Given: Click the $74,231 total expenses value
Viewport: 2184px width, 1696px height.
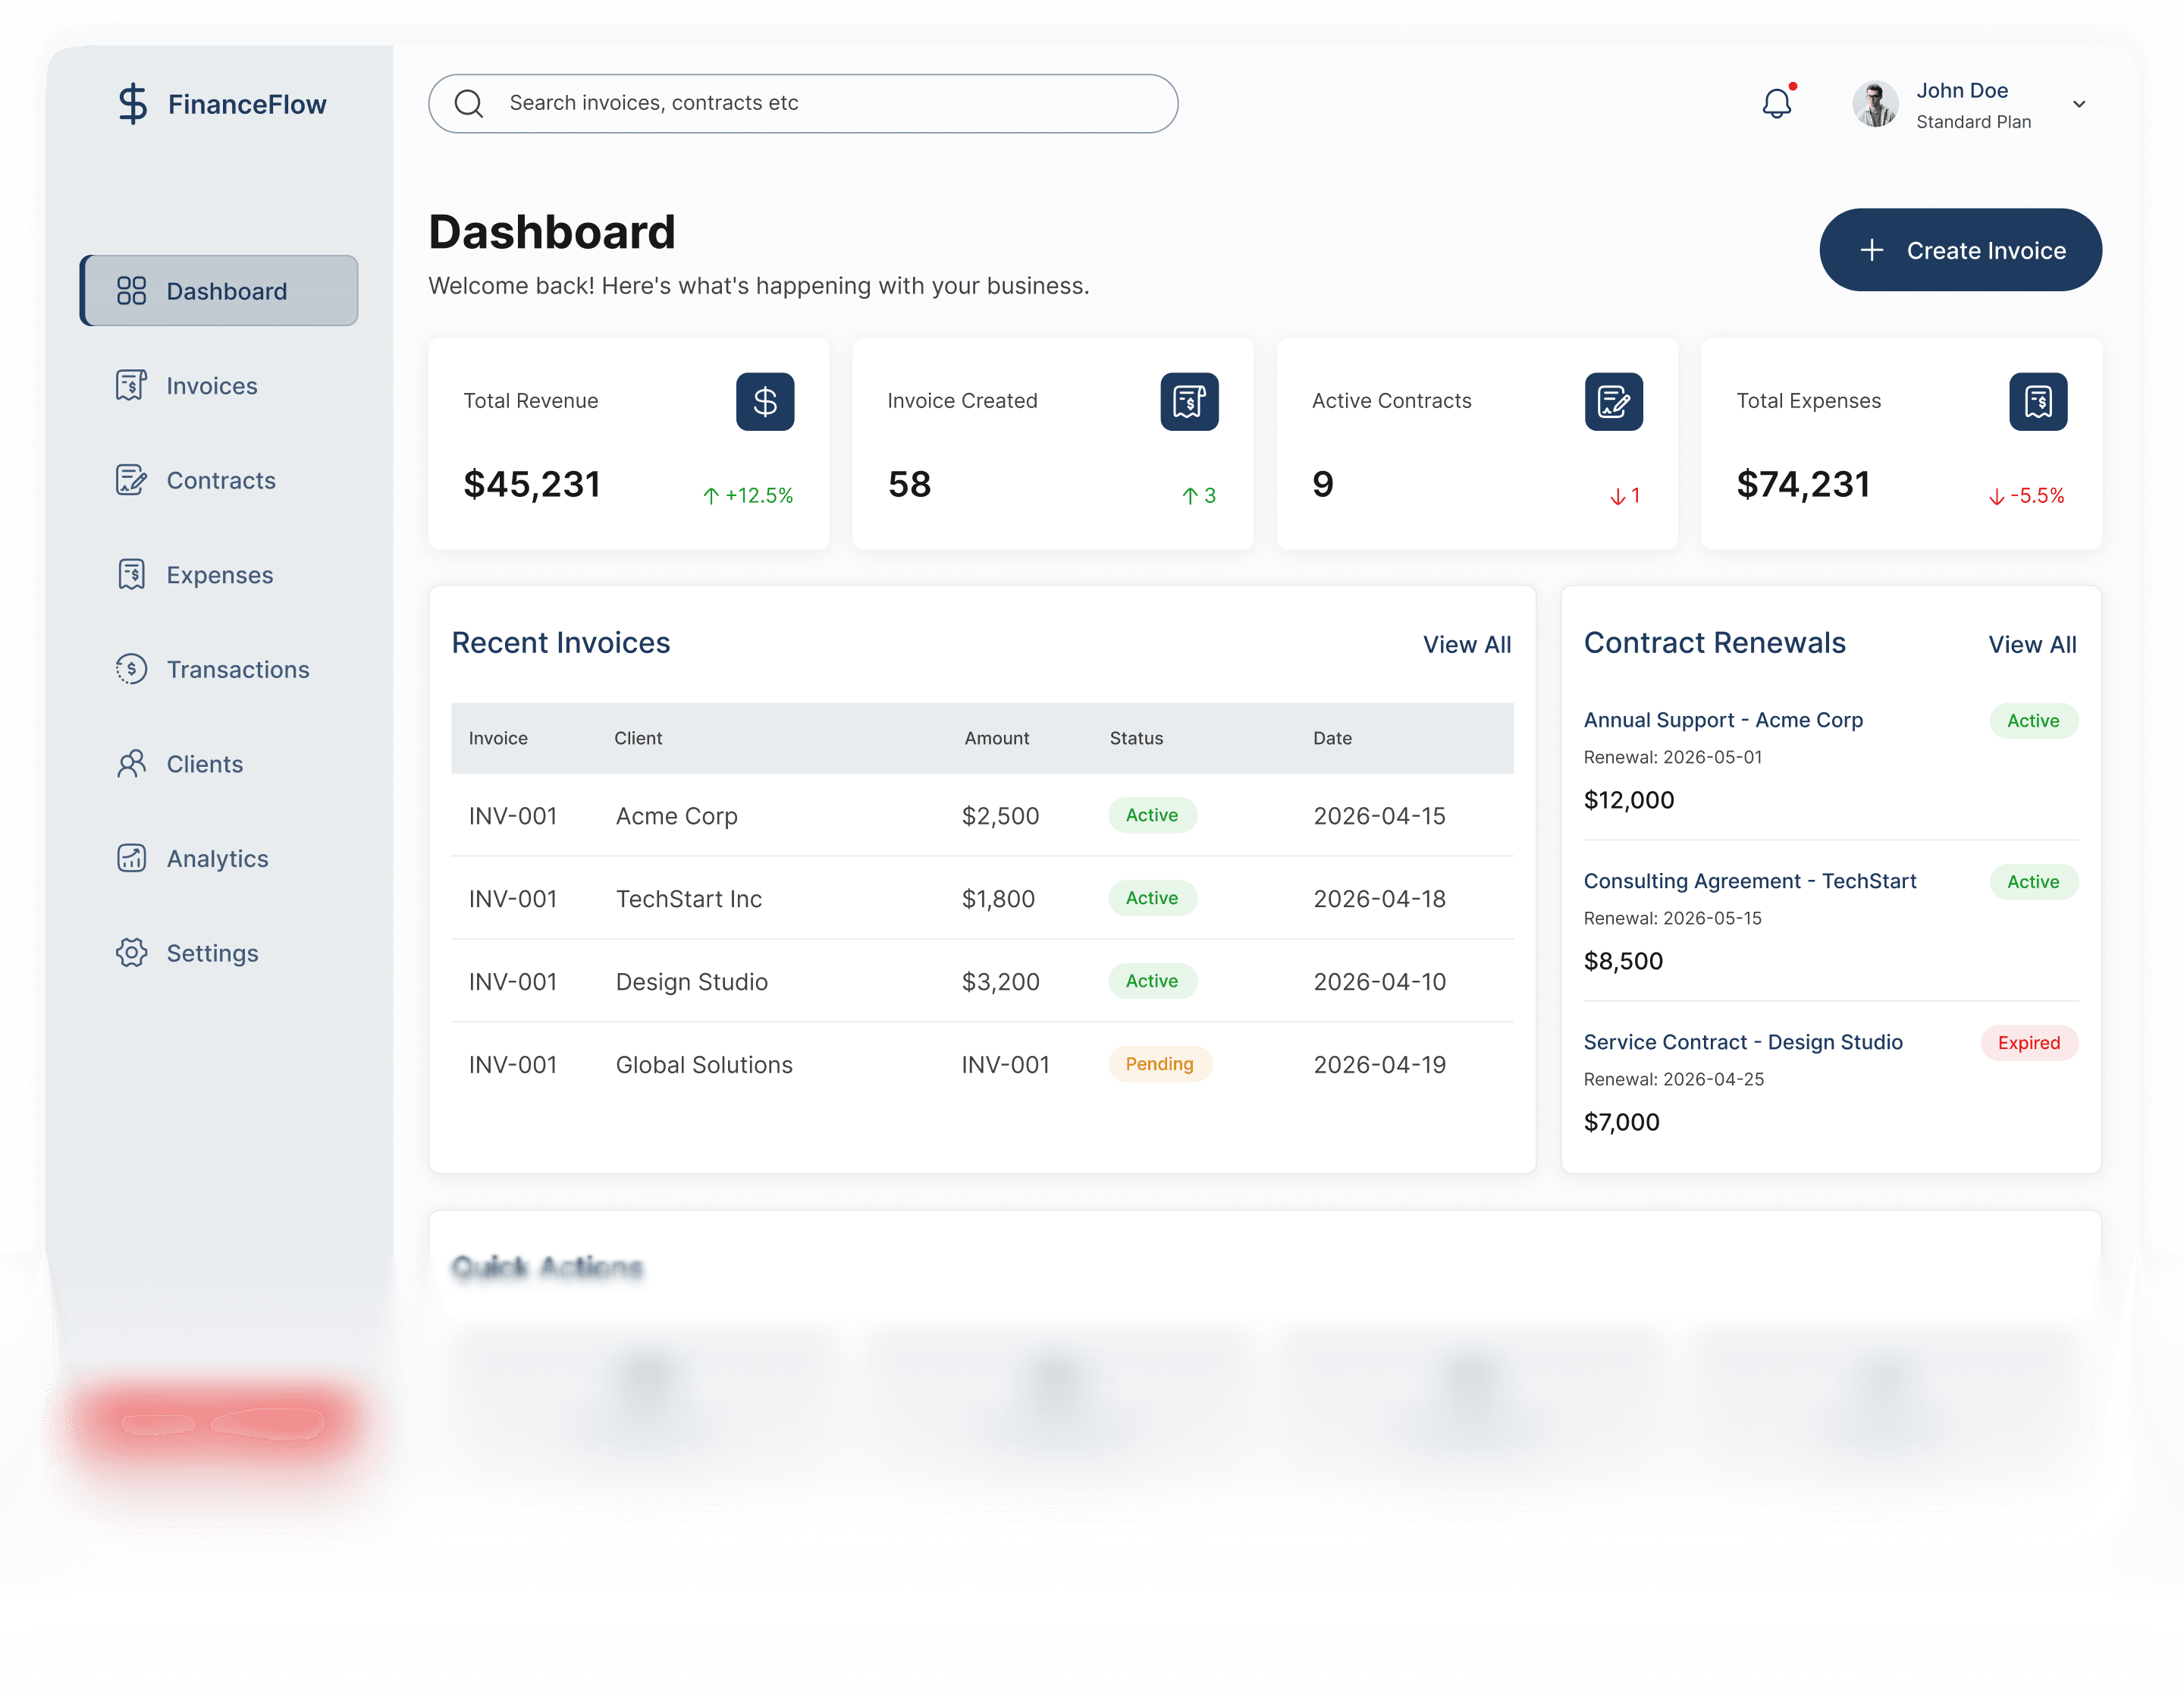Looking at the screenshot, I should pos(1803,484).
